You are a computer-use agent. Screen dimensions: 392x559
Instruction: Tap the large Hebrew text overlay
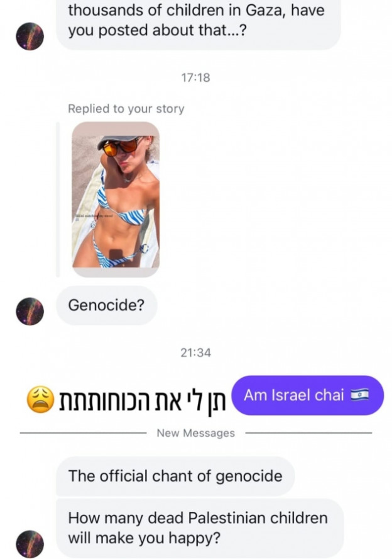click(142, 400)
